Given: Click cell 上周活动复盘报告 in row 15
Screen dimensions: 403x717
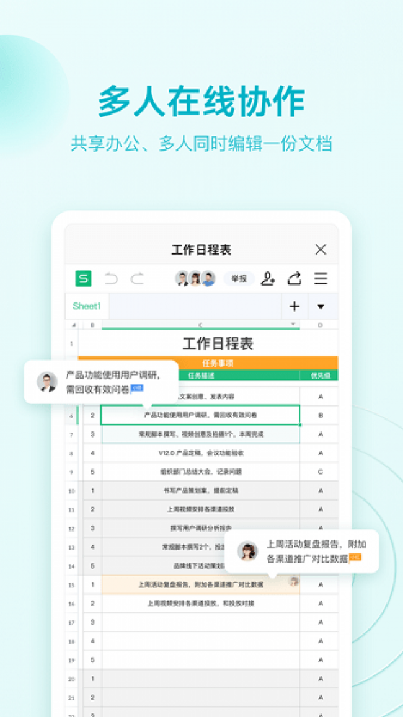Looking at the screenshot, I should pyautogui.click(x=200, y=584).
